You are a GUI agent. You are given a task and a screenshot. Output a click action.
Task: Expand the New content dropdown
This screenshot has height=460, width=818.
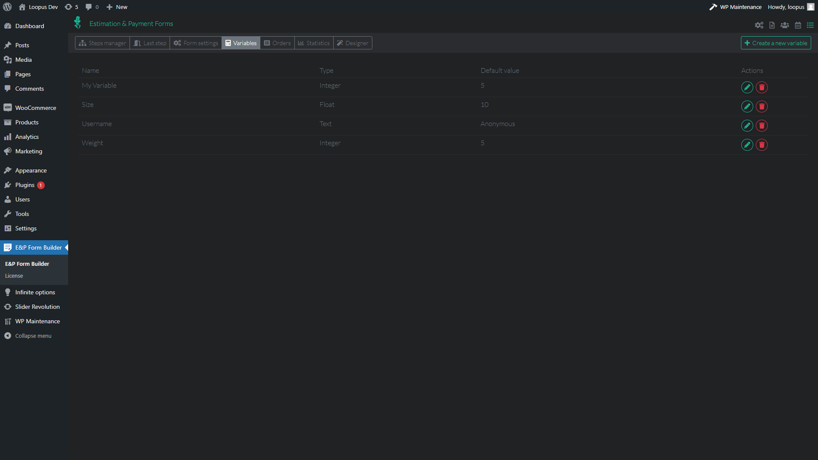[x=117, y=7]
